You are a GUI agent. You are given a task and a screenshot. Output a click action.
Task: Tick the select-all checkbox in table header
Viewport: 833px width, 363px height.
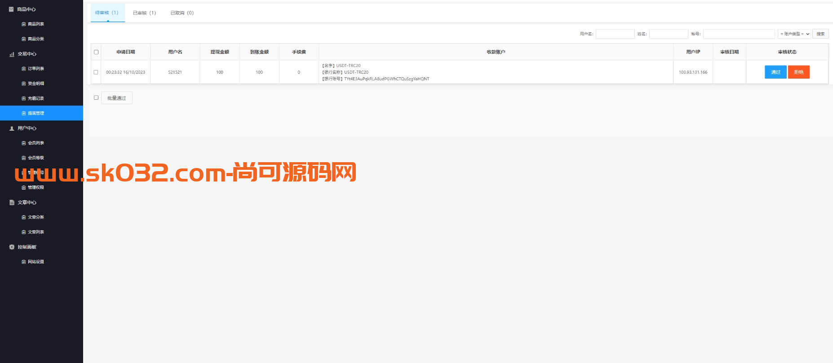pyautogui.click(x=96, y=52)
